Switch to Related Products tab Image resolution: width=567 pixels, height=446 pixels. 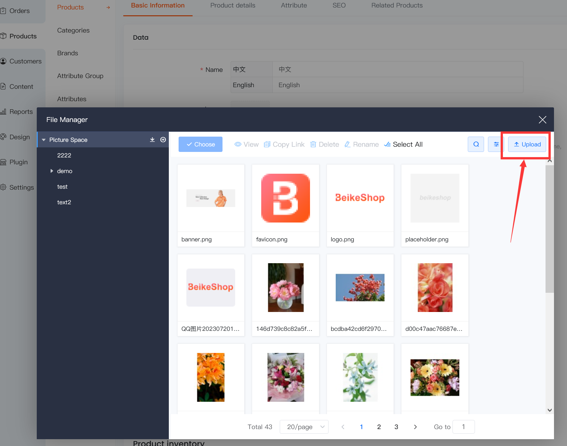pos(397,6)
